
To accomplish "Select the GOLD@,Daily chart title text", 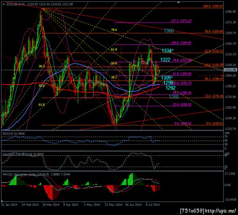I will click(15, 4).
